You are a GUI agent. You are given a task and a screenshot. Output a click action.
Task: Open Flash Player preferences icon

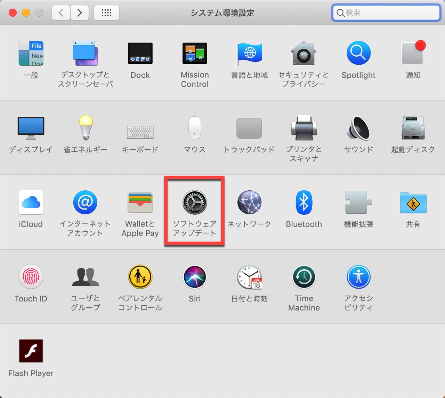tap(31, 351)
